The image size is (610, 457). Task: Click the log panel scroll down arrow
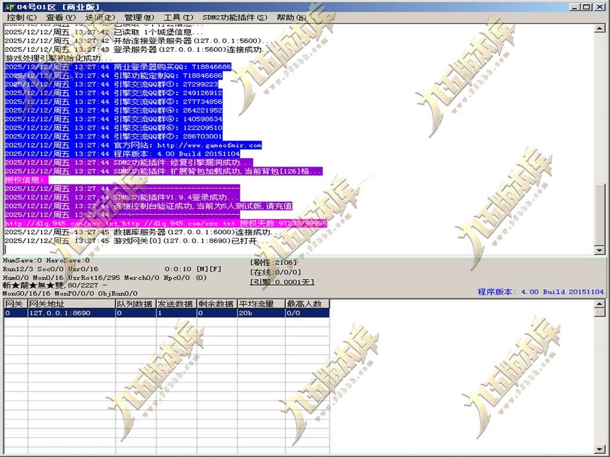(600, 251)
